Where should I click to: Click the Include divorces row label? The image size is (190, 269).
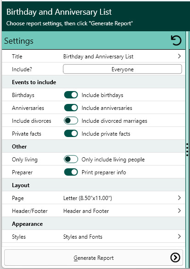(x=32, y=121)
